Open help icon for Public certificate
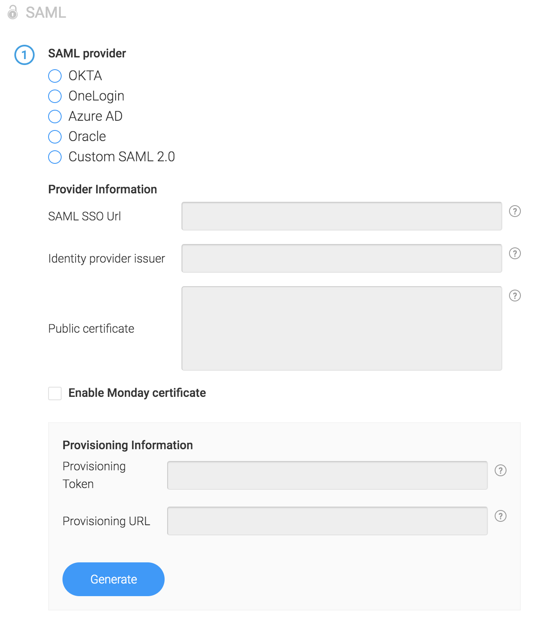Viewport: 558px width, 624px height. coord(515,296)
